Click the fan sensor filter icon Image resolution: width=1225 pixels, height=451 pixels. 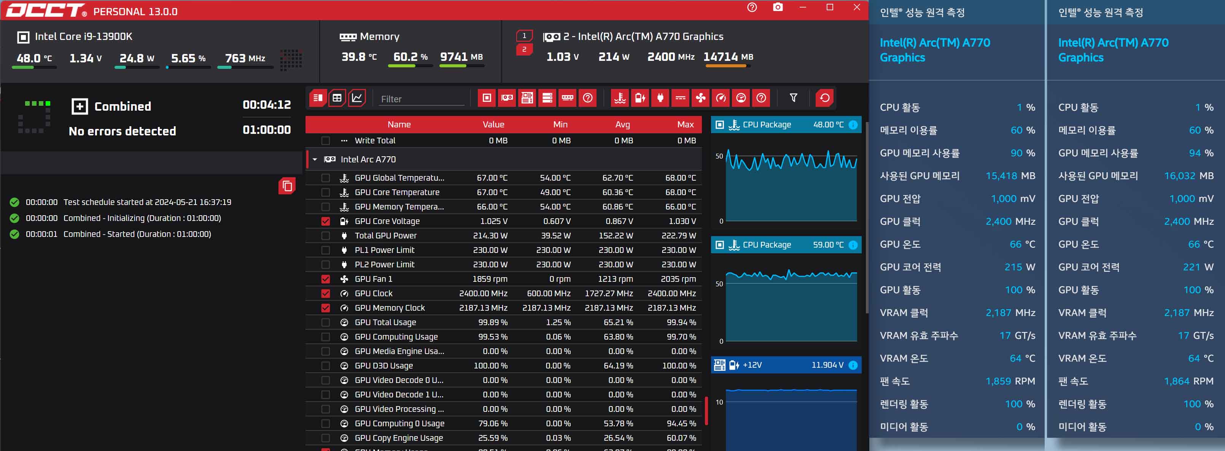click(x=700, y=98)
